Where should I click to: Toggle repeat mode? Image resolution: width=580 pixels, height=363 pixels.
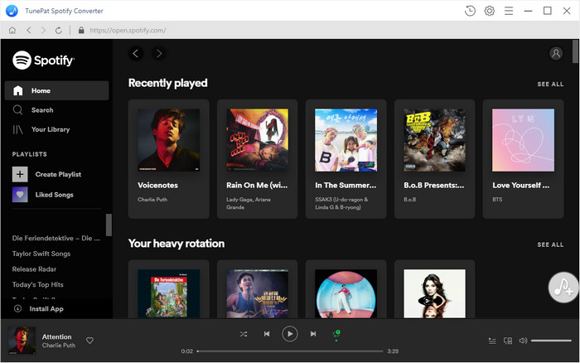tap(336, 334)
